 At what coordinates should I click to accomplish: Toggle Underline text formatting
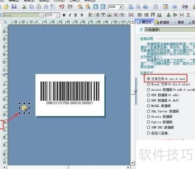75,15
